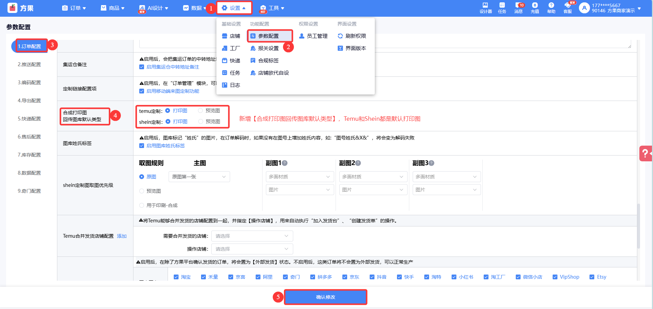
Task: Click the 消息 messages icon
Action: point(519,8)
